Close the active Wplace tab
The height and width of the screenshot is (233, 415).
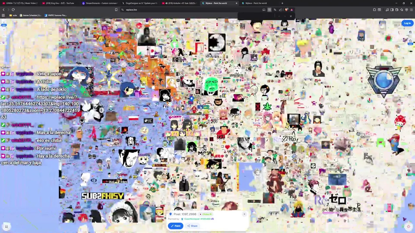[x=236, y=3]
